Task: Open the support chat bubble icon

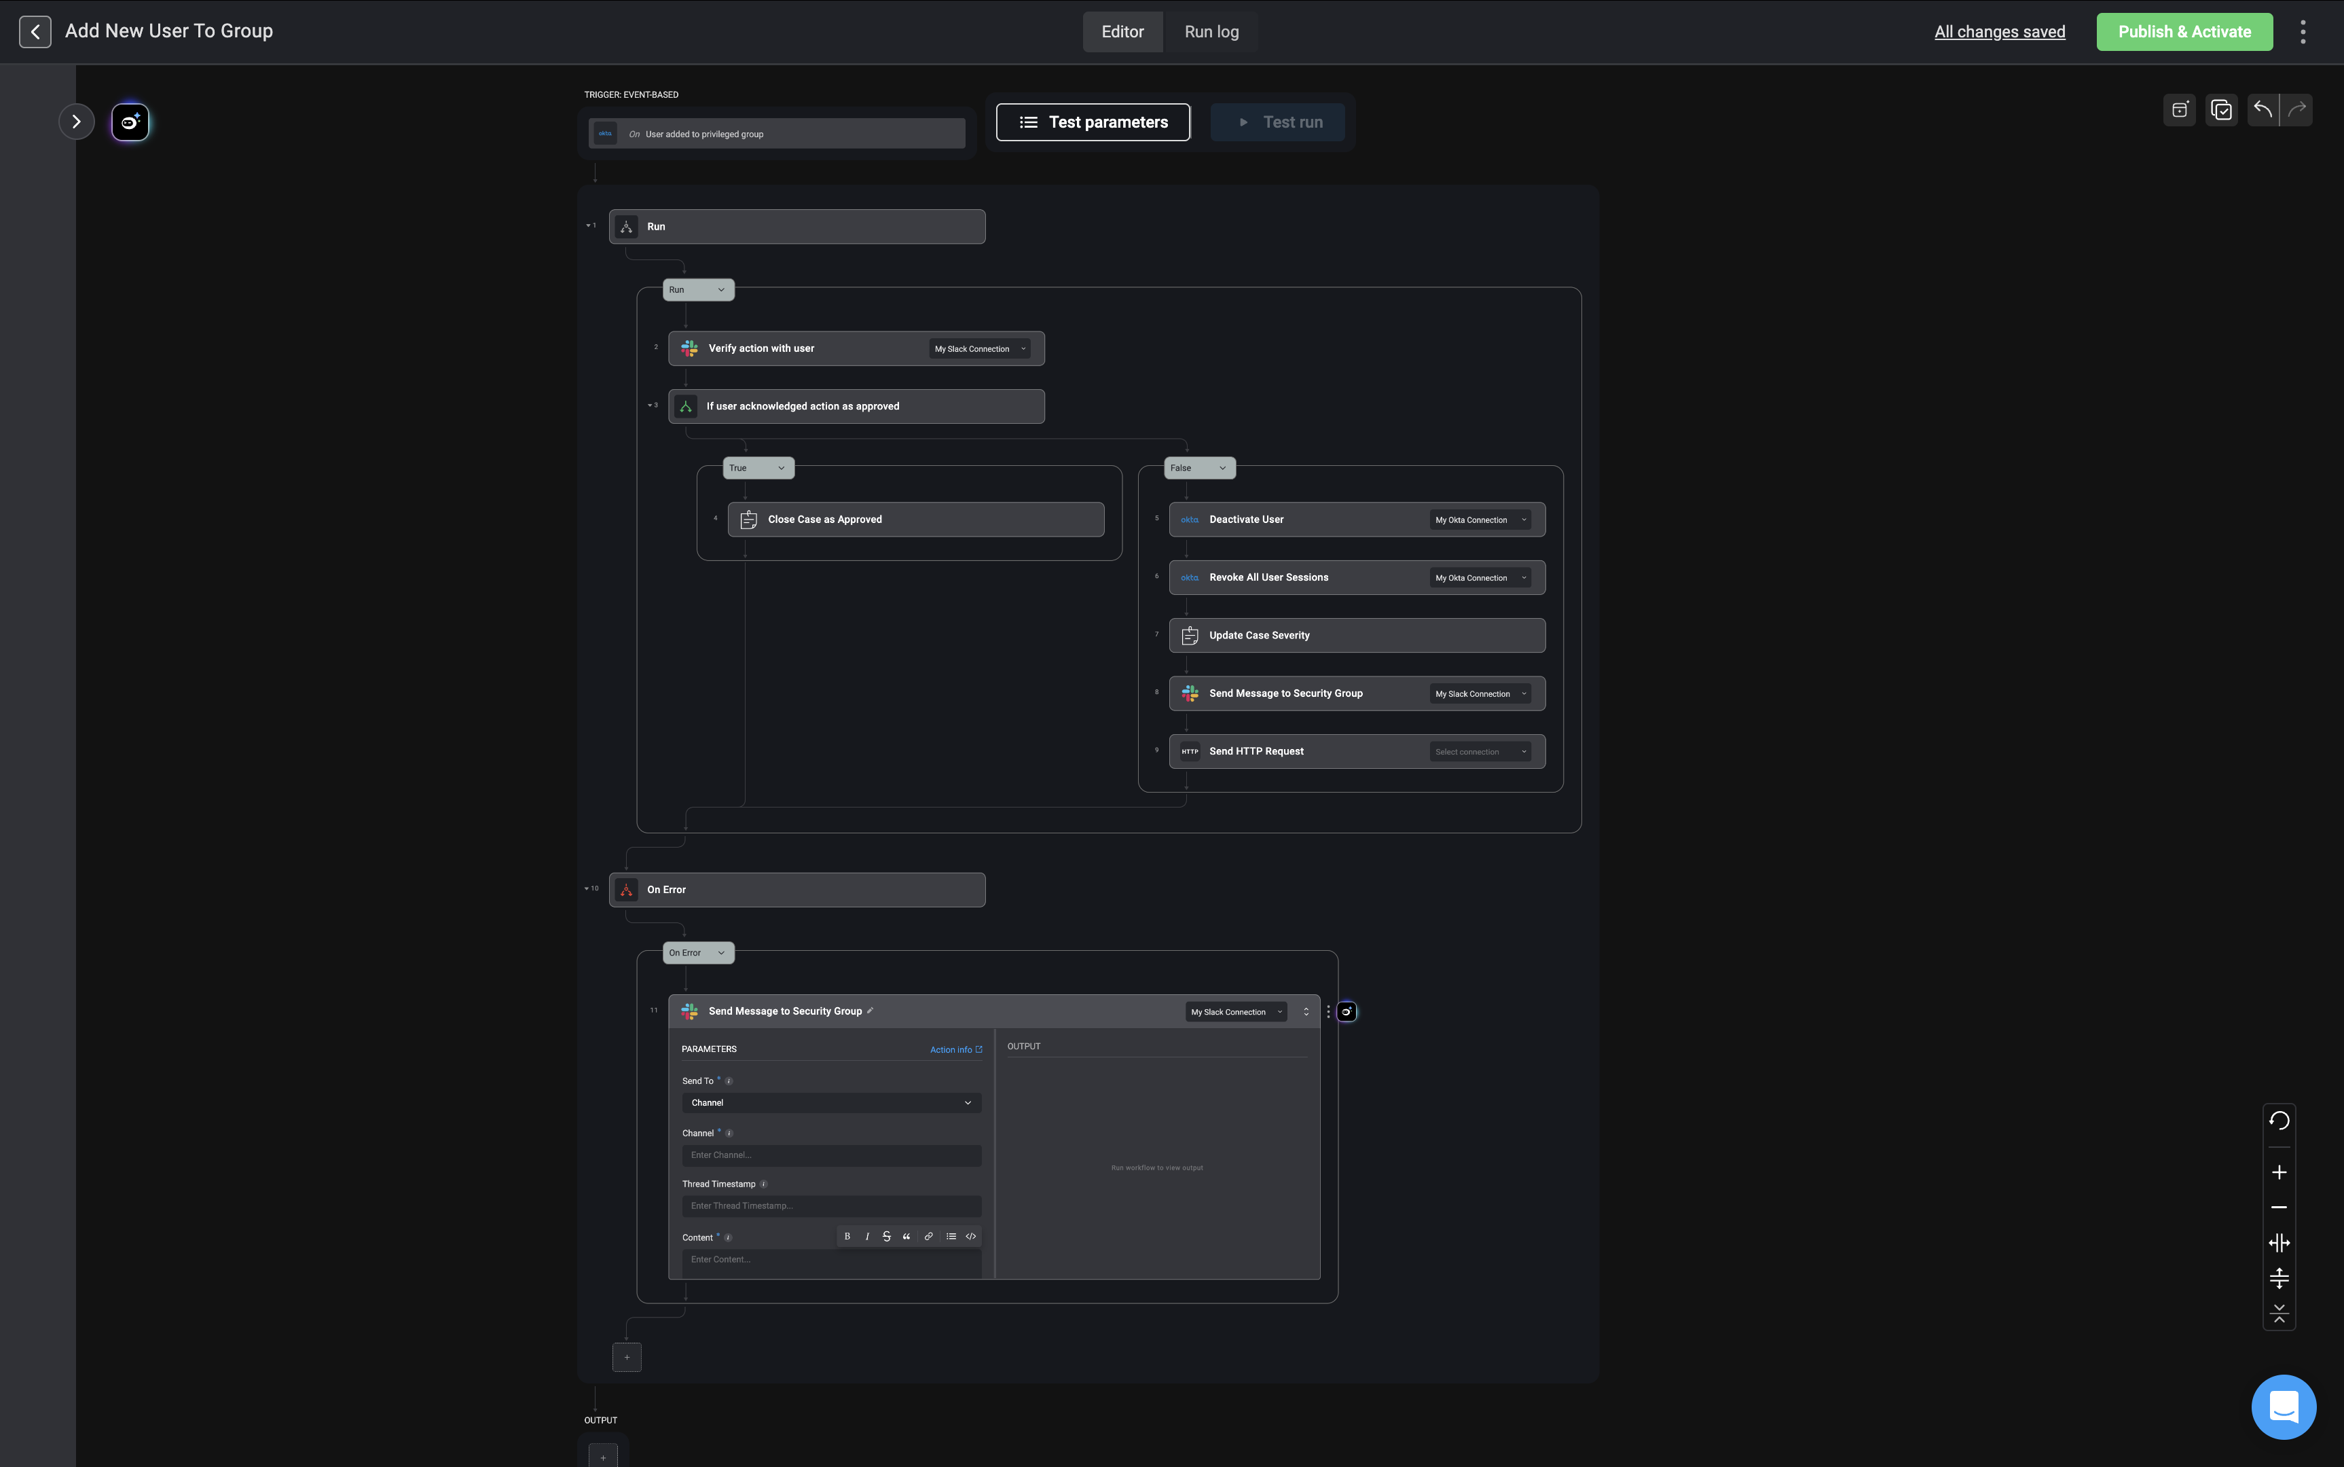Action: pyautogui.click(x=2283, y=1407)
